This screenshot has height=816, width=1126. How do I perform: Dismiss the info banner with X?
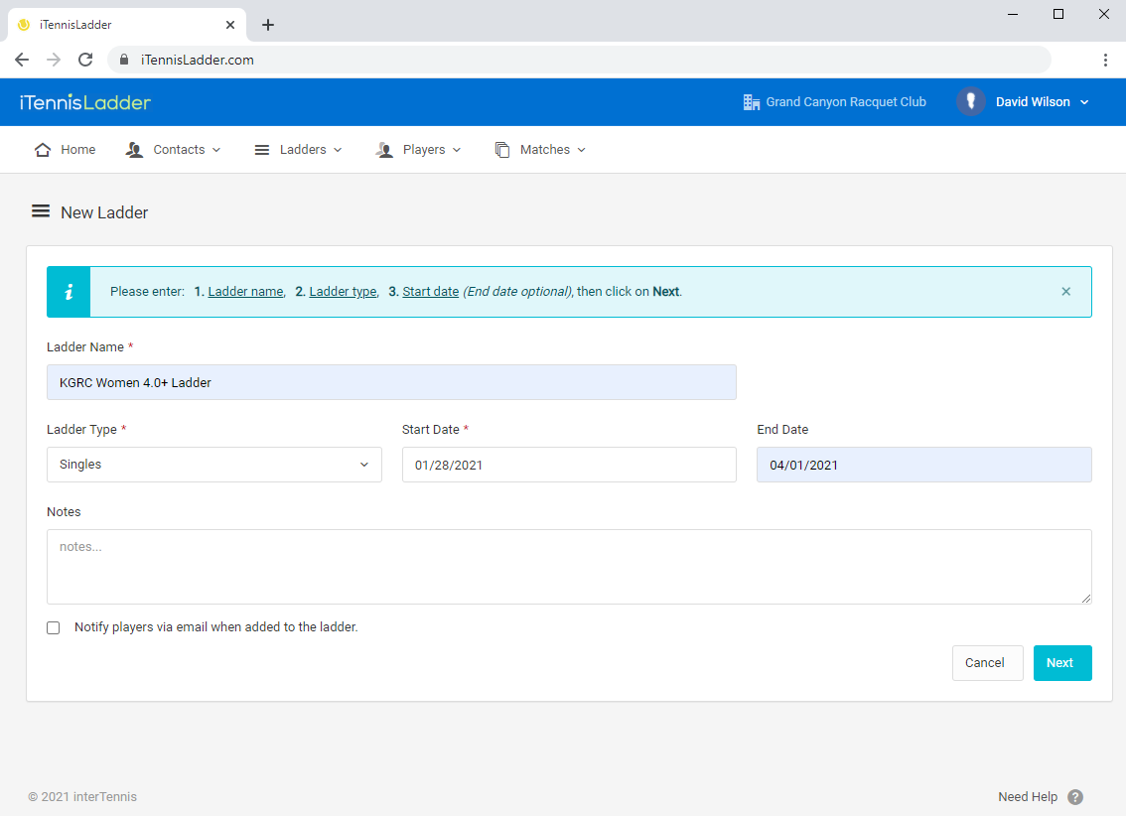[1065, 292]
